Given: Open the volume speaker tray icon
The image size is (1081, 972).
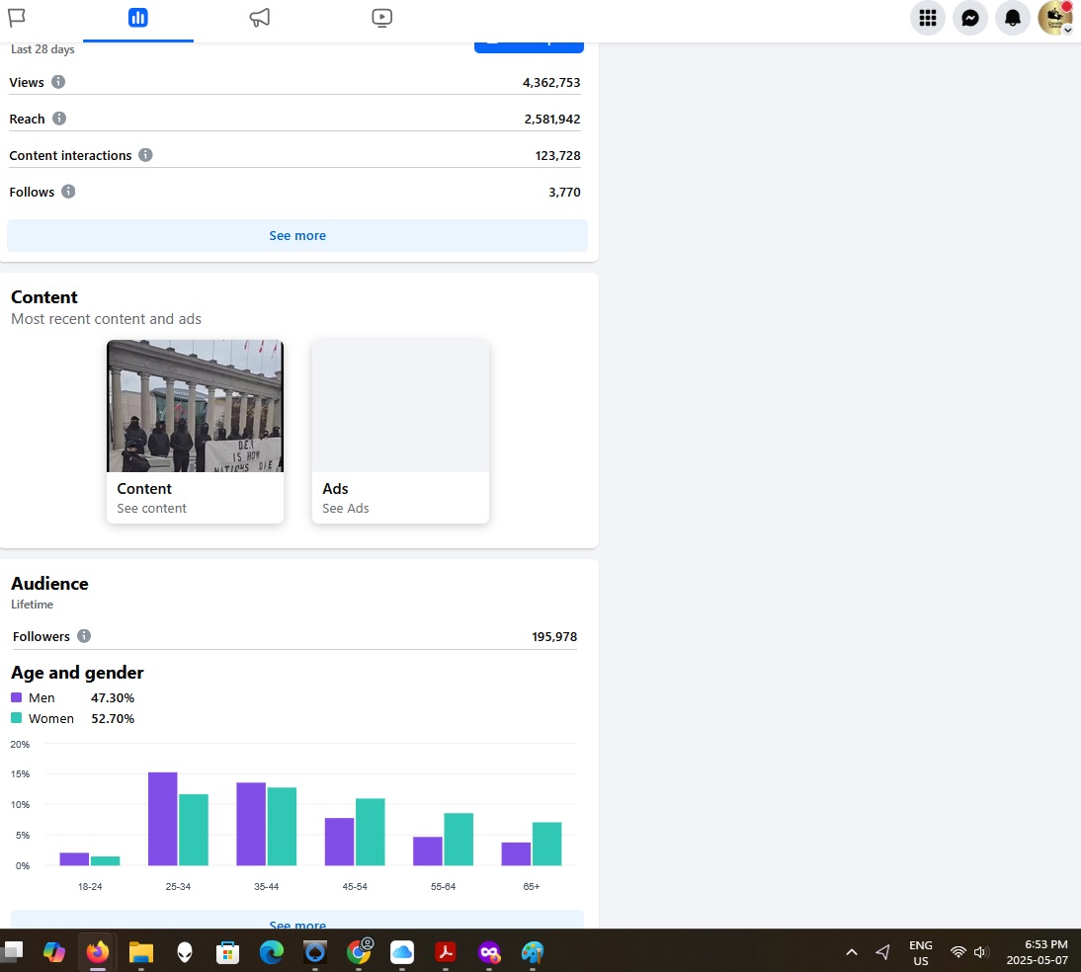Looking at the screenshot, I should coord(980,952).
